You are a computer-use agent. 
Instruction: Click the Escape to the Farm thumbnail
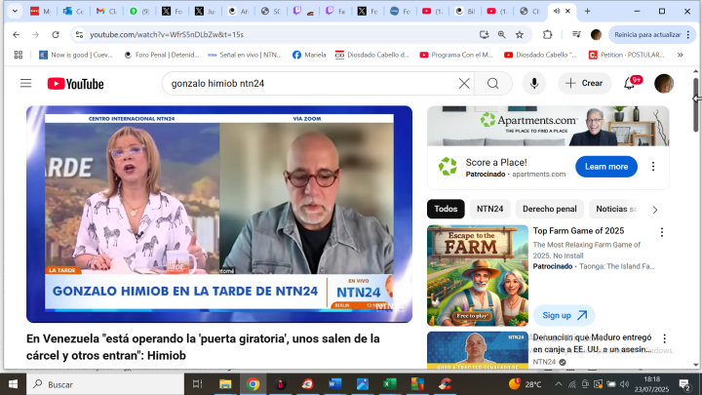[x=477, y=275]
